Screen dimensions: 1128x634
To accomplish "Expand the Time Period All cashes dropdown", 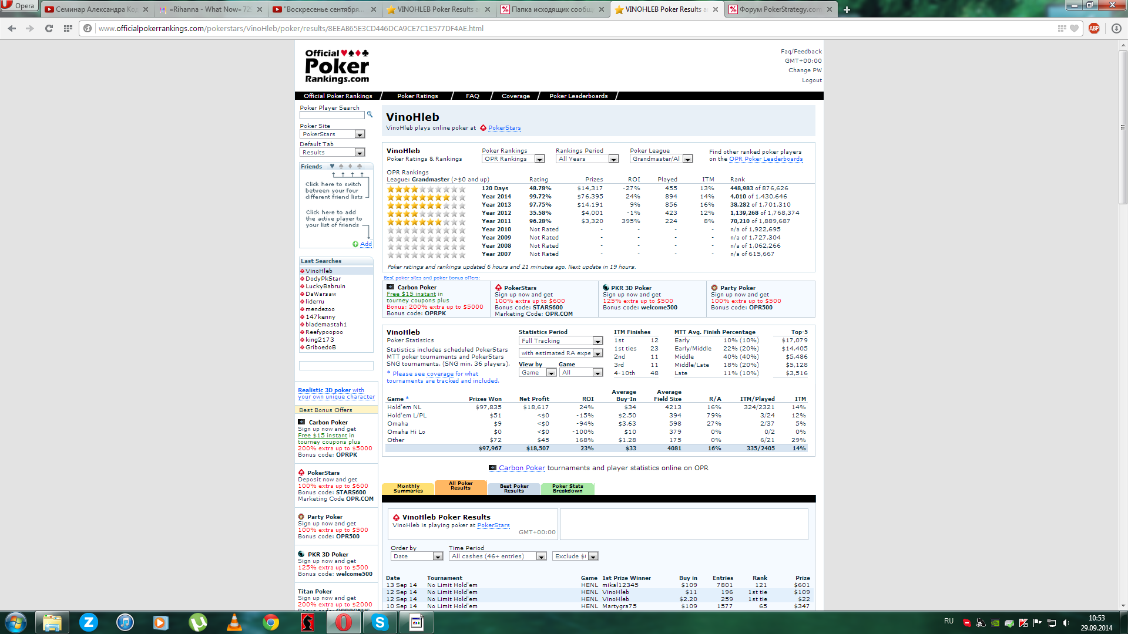I will (498, 557).
